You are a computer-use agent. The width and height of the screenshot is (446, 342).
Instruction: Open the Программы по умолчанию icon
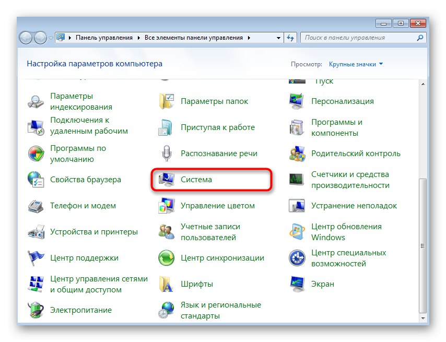[x=36, y=154]
